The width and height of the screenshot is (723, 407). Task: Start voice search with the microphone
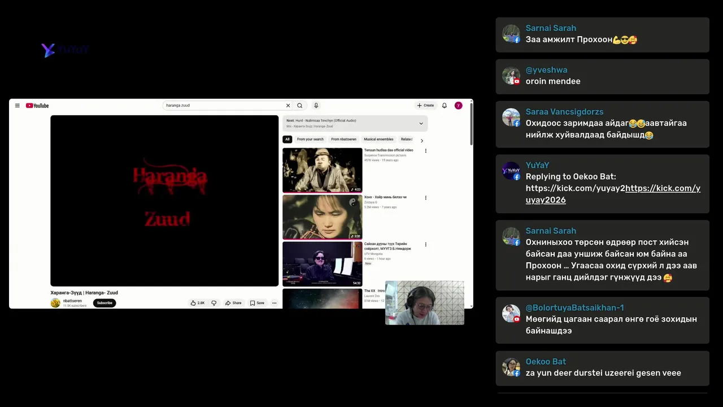(x=316, y=106)
